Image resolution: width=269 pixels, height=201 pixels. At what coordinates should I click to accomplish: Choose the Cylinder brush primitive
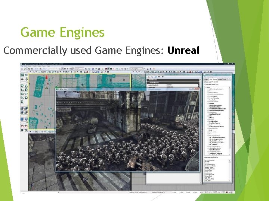point(26,90)
